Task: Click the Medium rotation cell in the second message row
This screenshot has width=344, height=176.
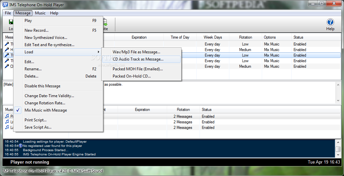Action: click(245, 50)
